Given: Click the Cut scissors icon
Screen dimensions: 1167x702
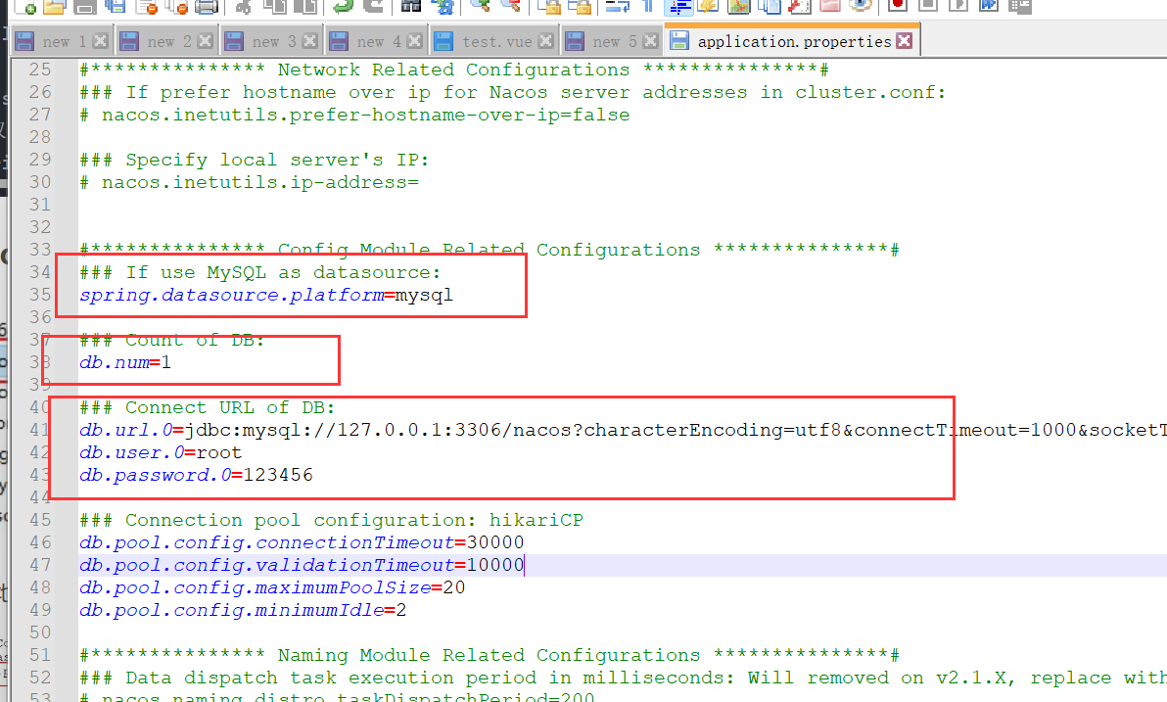Looking at the screenshot, I should pyautogui.click(x=243, y=7).
